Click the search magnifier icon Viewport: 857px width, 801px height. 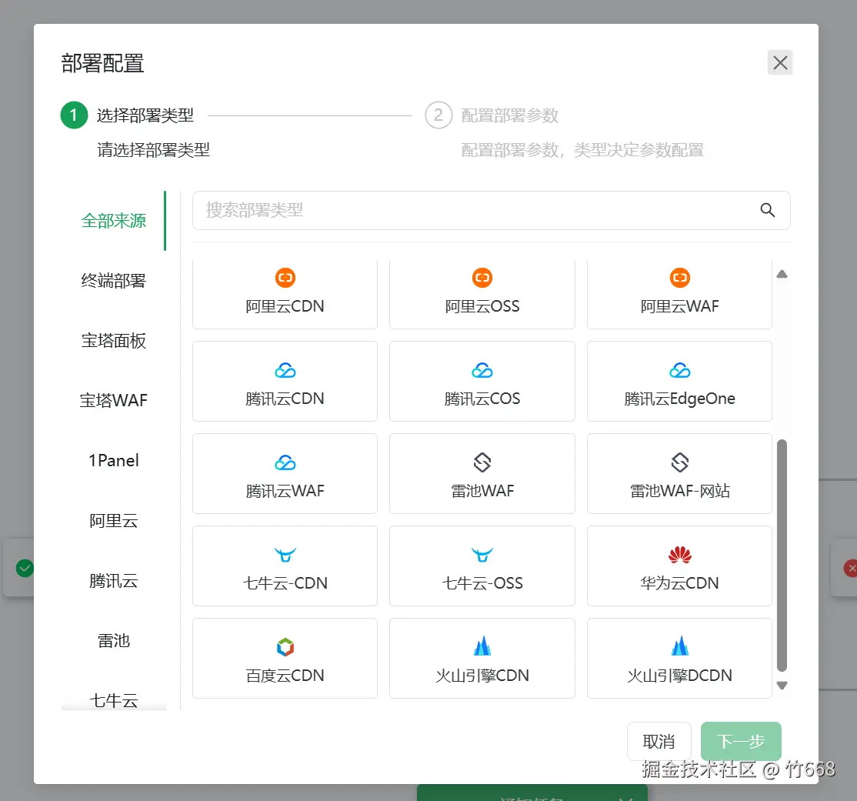[767, 210]
